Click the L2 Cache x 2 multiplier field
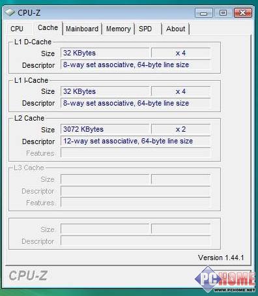 click(x=180, y=129)
